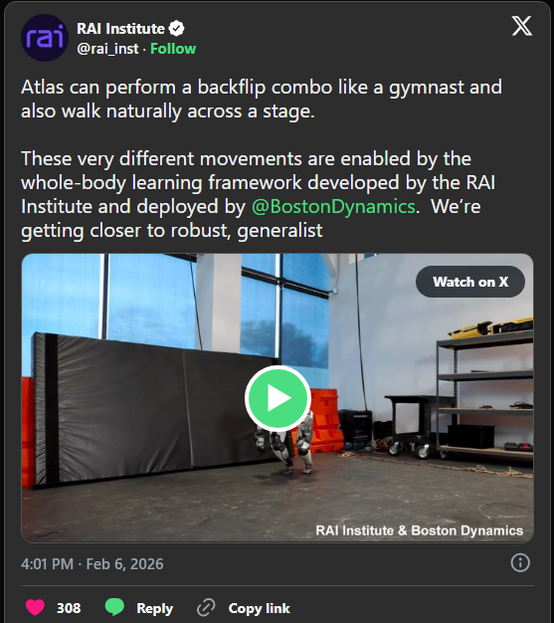Open the RAI Institute display name
This screenshot has height=623, width=554.
[120, 29]
